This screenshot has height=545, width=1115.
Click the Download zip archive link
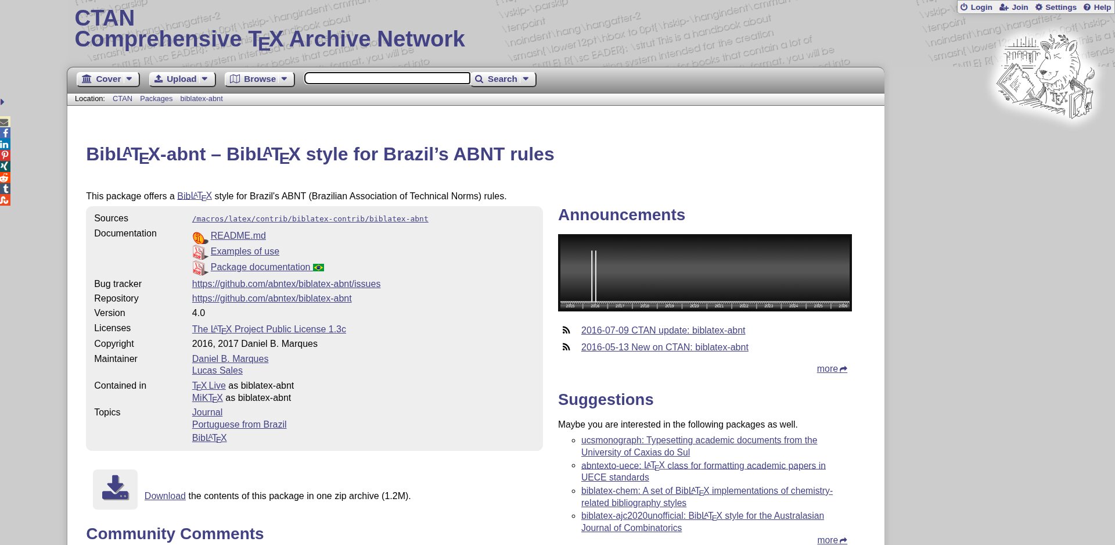165,496
